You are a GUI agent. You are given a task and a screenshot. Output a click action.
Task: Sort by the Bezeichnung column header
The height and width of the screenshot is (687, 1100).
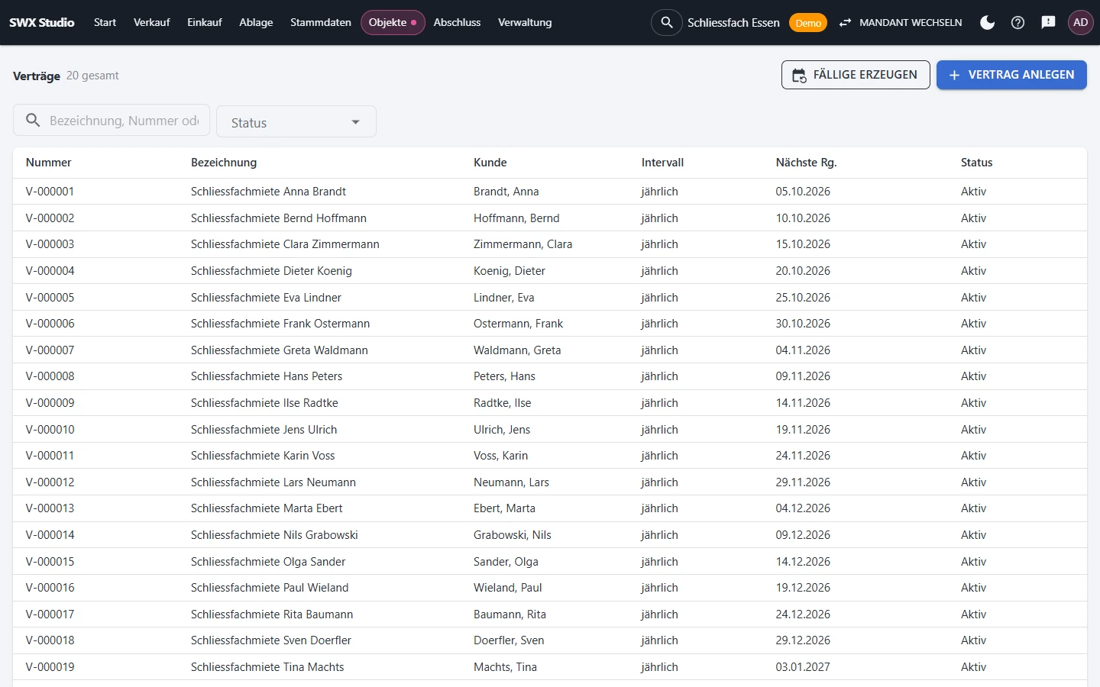(224, 163)
